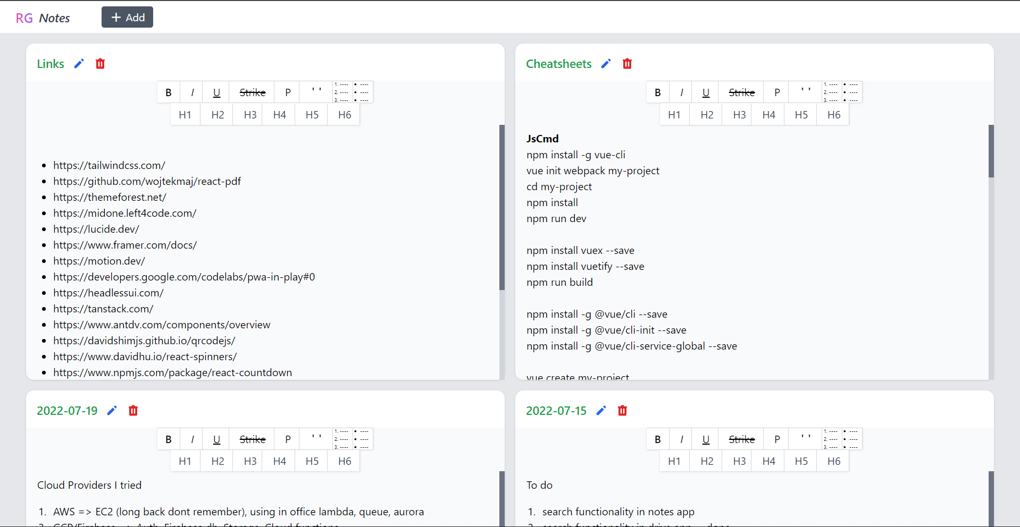Apply H1 heading in 2022-07-19 note

(x=185, y=461)
